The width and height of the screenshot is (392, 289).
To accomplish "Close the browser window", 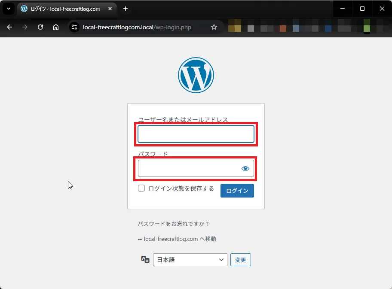I will point(382,9).
